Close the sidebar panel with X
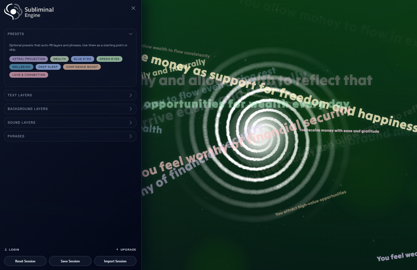This screenshot has height=270, width=417. (133, 8)
